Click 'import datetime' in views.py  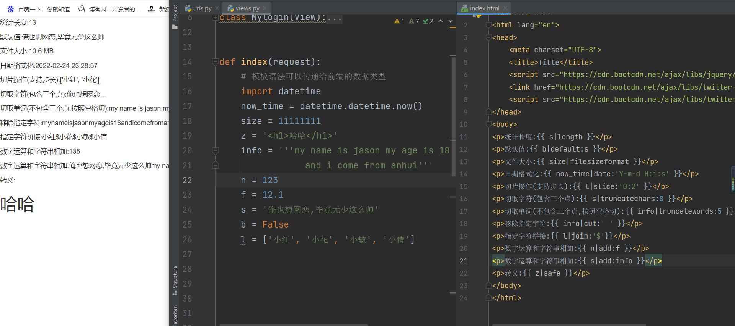281,92
